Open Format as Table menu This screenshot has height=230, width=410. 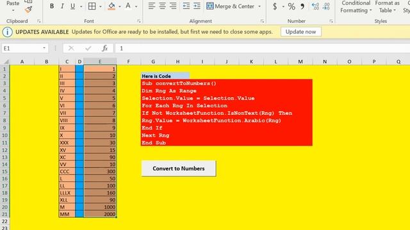pos(388,7)
